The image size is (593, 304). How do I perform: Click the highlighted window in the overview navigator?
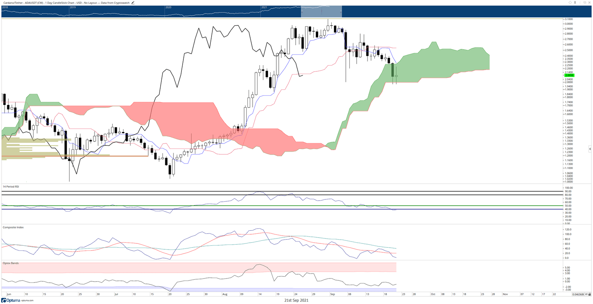tap(321, 12)
